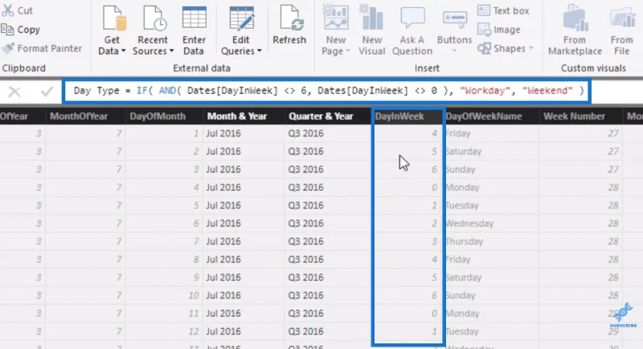Click the Q3 2016 cell in day 11 row
This screenshot has height=349, width=643.
click(327, 314)
